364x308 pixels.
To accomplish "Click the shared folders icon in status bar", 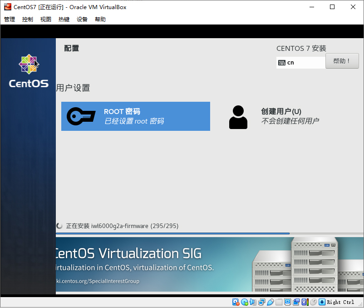I will (278, 302).
